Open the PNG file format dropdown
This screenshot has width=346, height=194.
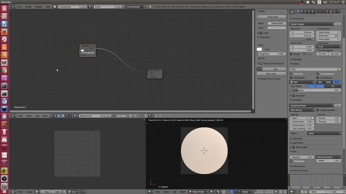tap(302, 82)
